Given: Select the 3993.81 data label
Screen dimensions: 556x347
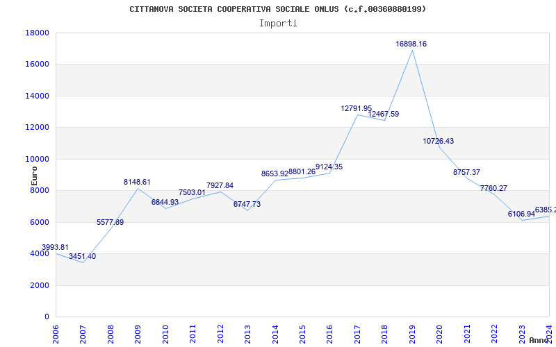Looking at the screenshot, I should coord(55,247).
